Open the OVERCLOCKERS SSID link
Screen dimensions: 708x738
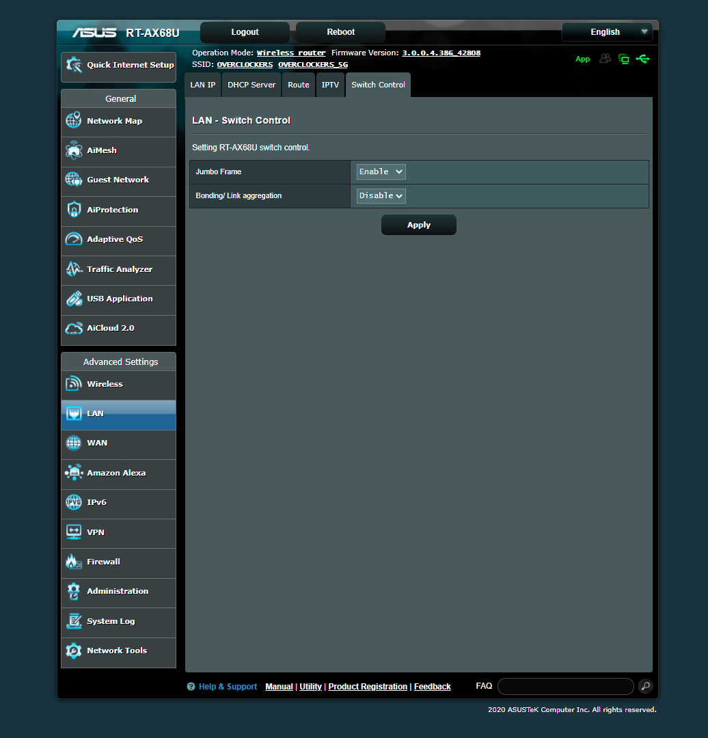coord(245,64)
